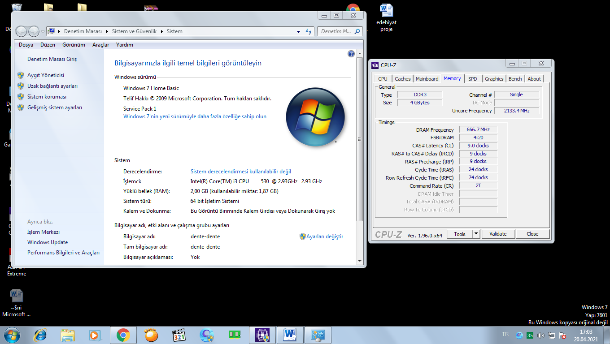Open the Action Center flag tray icon

(x=562, y=335)
